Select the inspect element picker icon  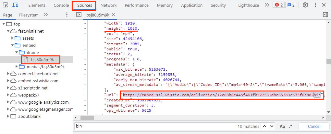click(x=6, y=5)
